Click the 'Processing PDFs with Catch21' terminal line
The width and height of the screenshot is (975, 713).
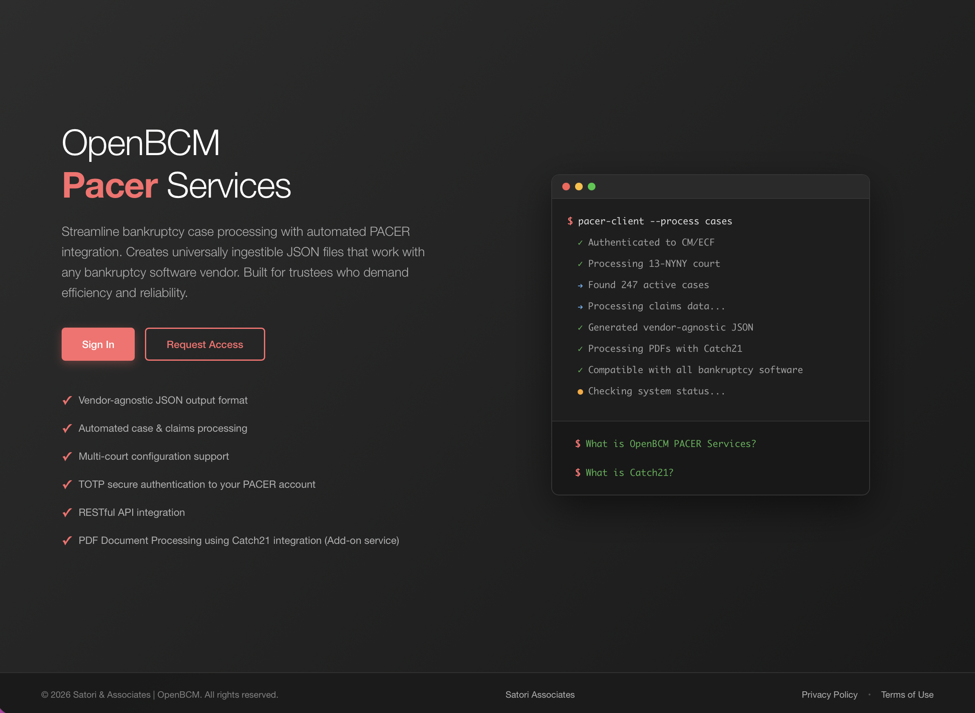point(665,349)
